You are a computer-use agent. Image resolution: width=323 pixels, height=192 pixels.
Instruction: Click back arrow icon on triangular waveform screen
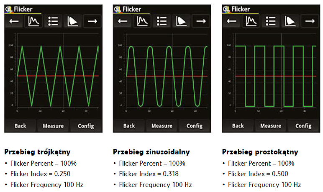(x=14, y=21)
